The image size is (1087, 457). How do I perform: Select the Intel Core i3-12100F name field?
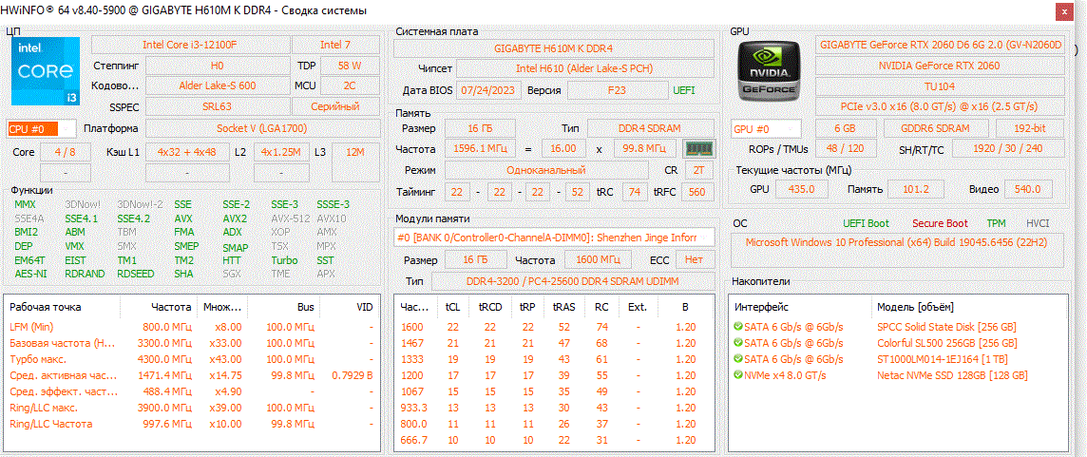click(x=190, y=45)
